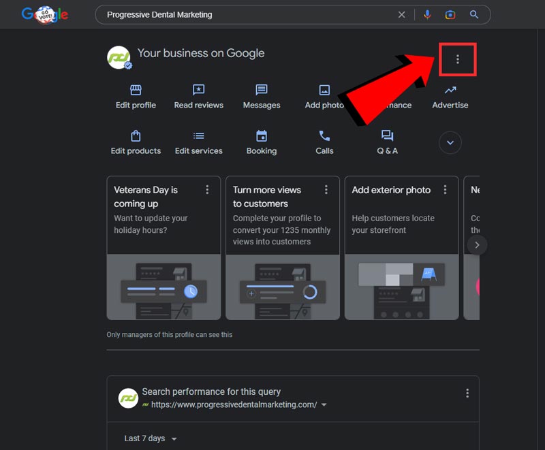Open Messages

click(x=262, y=97)
